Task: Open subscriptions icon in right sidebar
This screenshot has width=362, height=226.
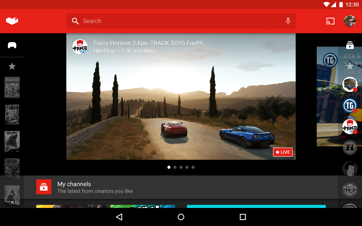Action: coord(350,45)
